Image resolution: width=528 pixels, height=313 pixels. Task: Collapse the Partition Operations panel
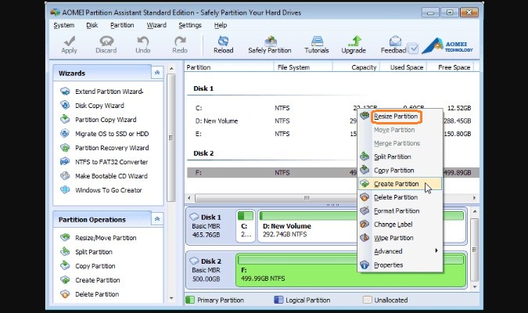point(157,219)
